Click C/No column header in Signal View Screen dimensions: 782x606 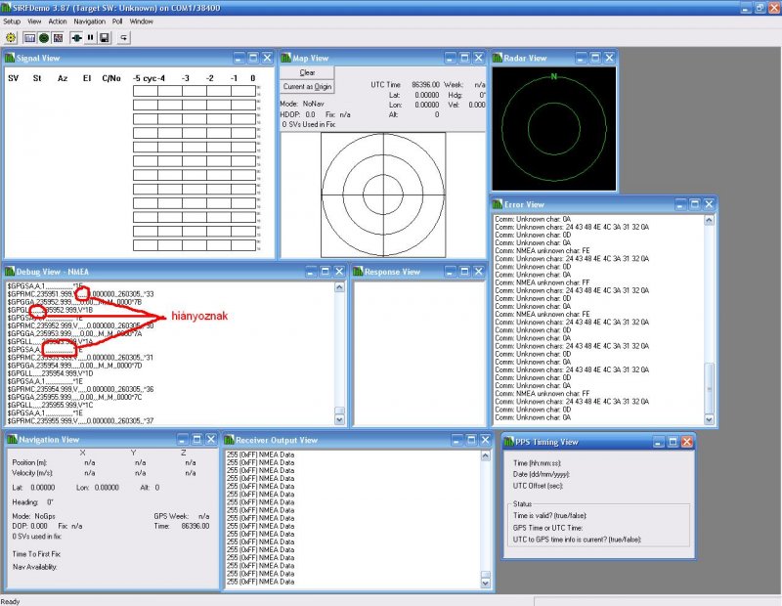pos(111,78)
